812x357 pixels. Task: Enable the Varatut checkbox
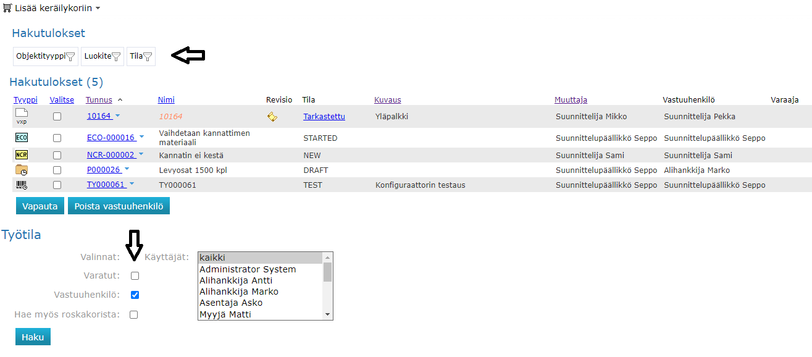pos(135,275)
